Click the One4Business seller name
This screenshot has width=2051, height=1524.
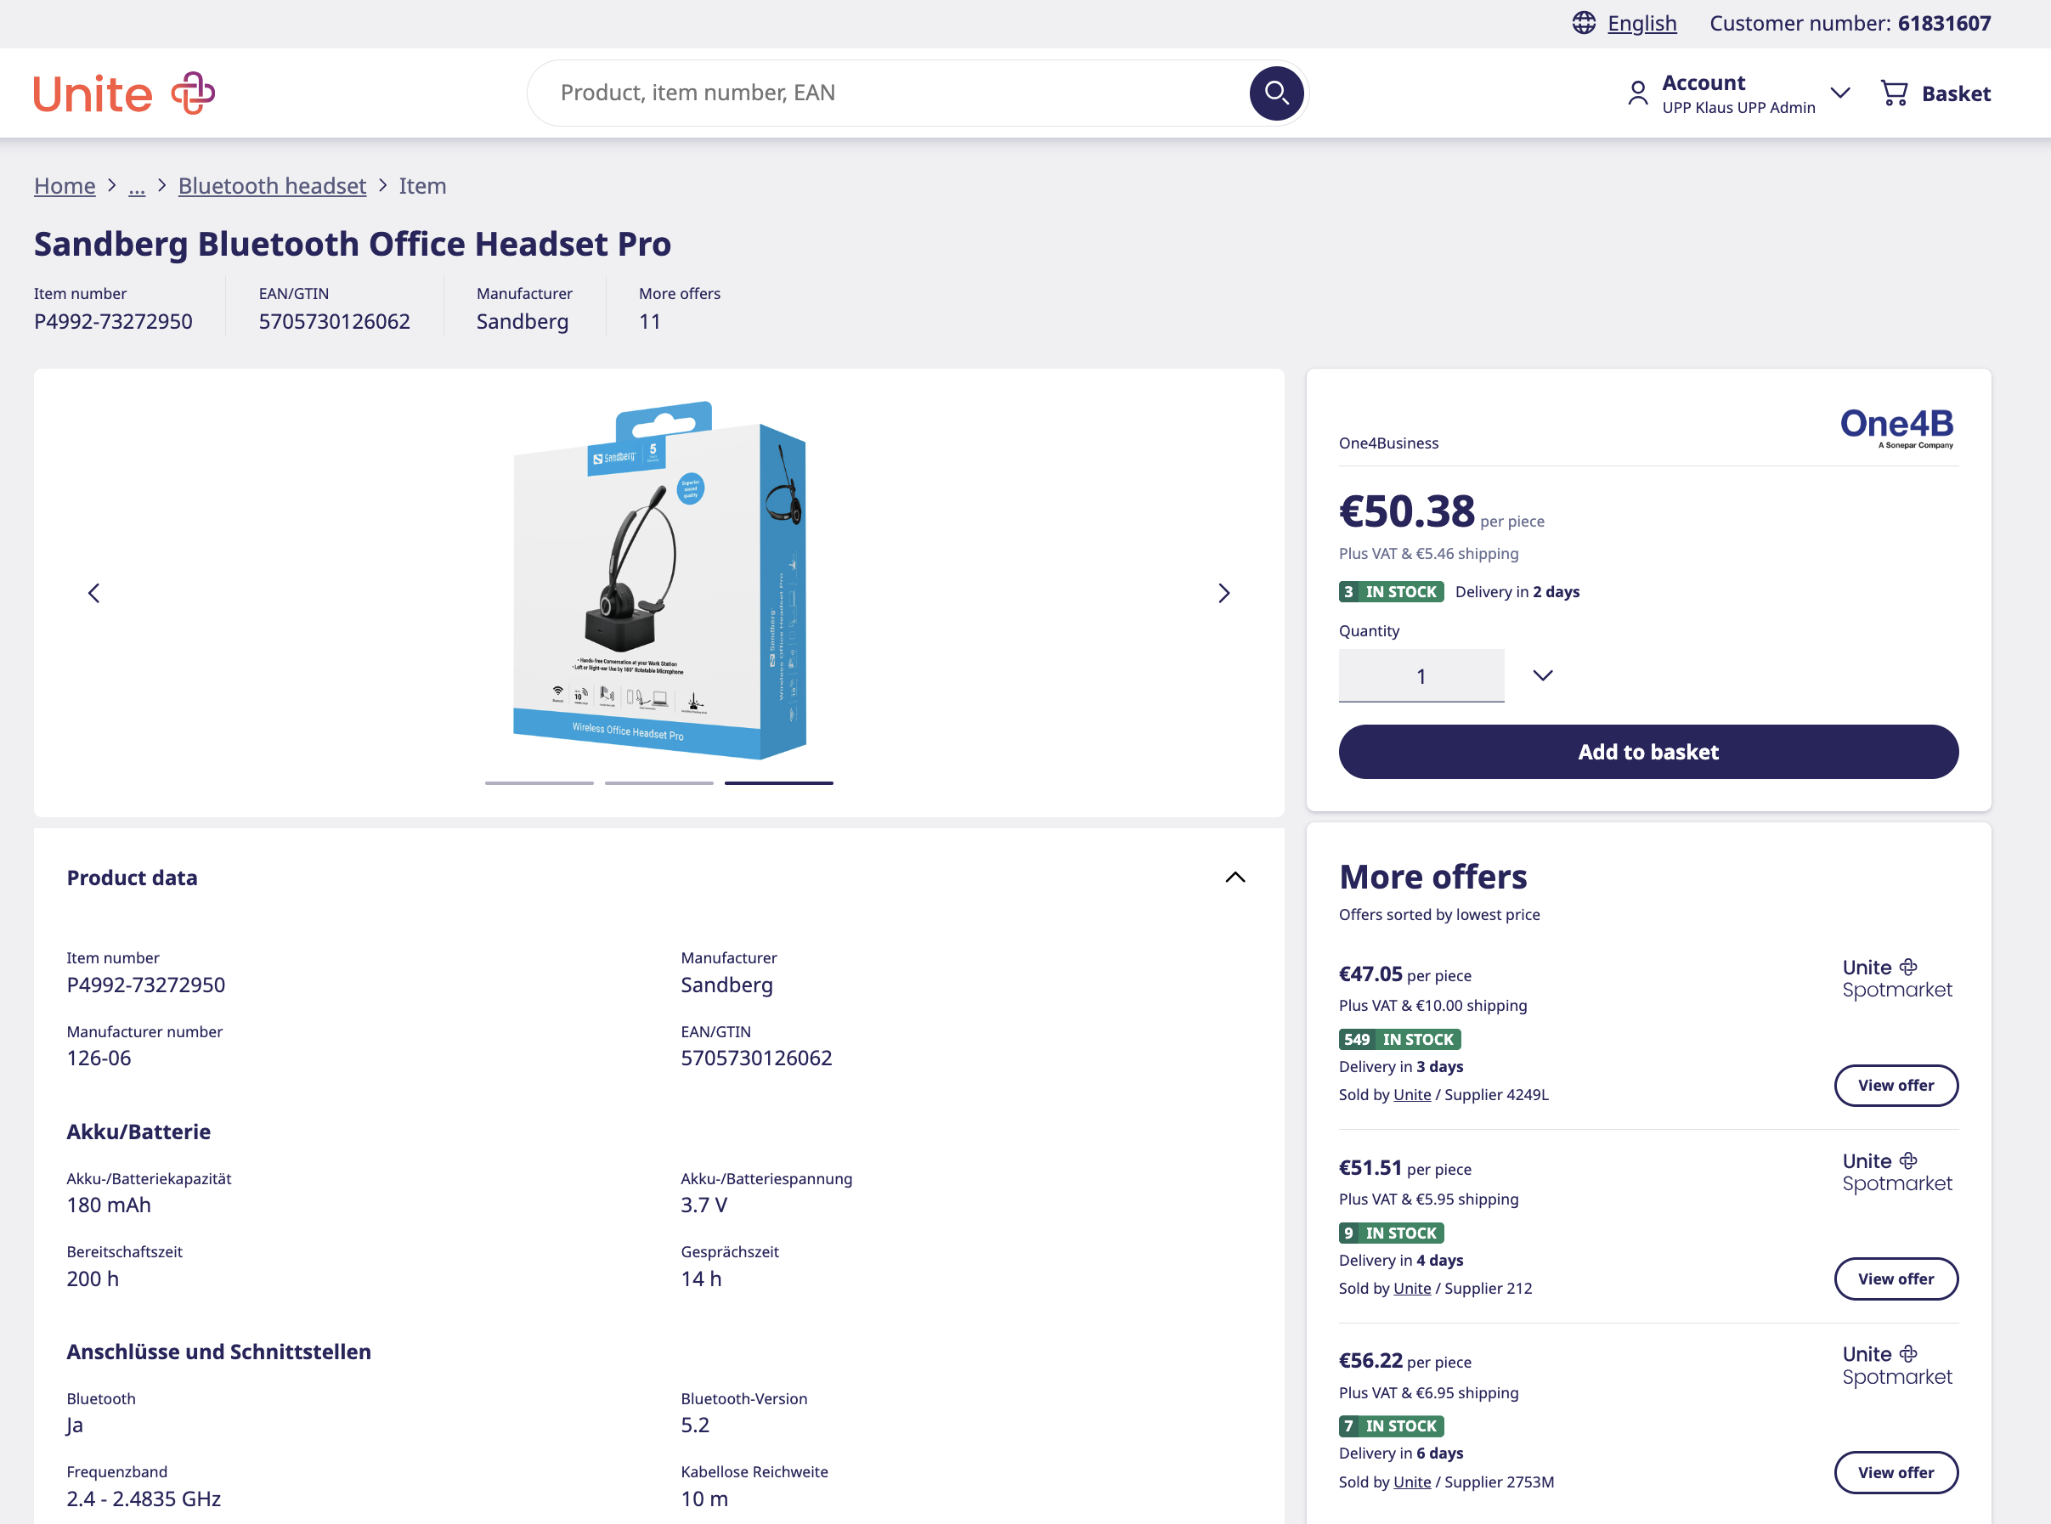click(1388, 443)
